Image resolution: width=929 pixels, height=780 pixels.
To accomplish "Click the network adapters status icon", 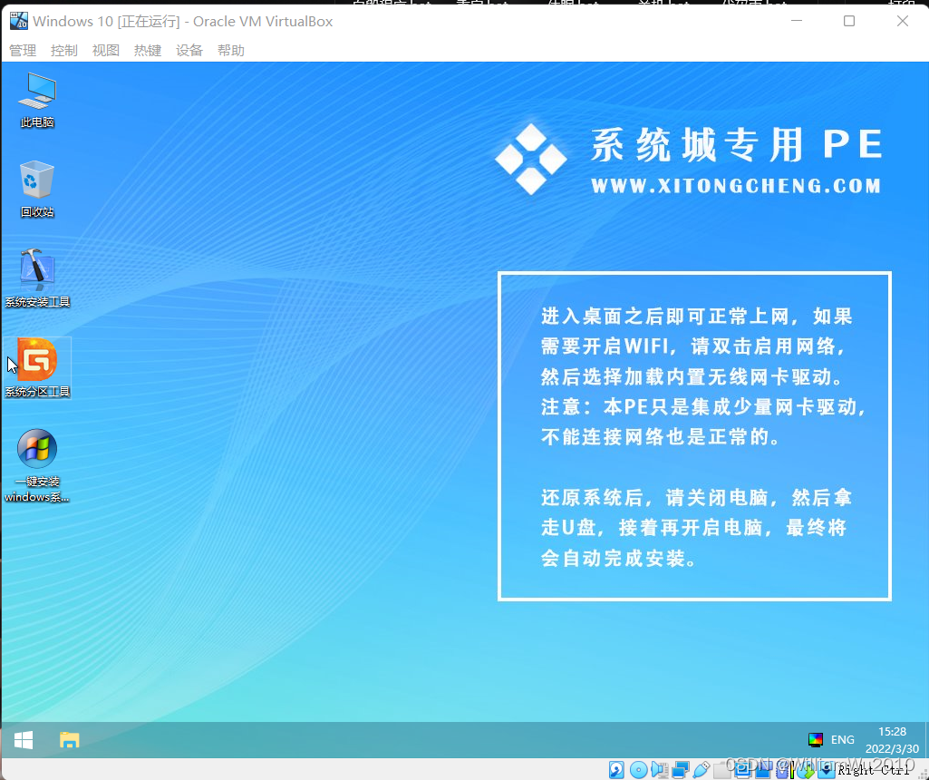I will click(x=680, y=769).
